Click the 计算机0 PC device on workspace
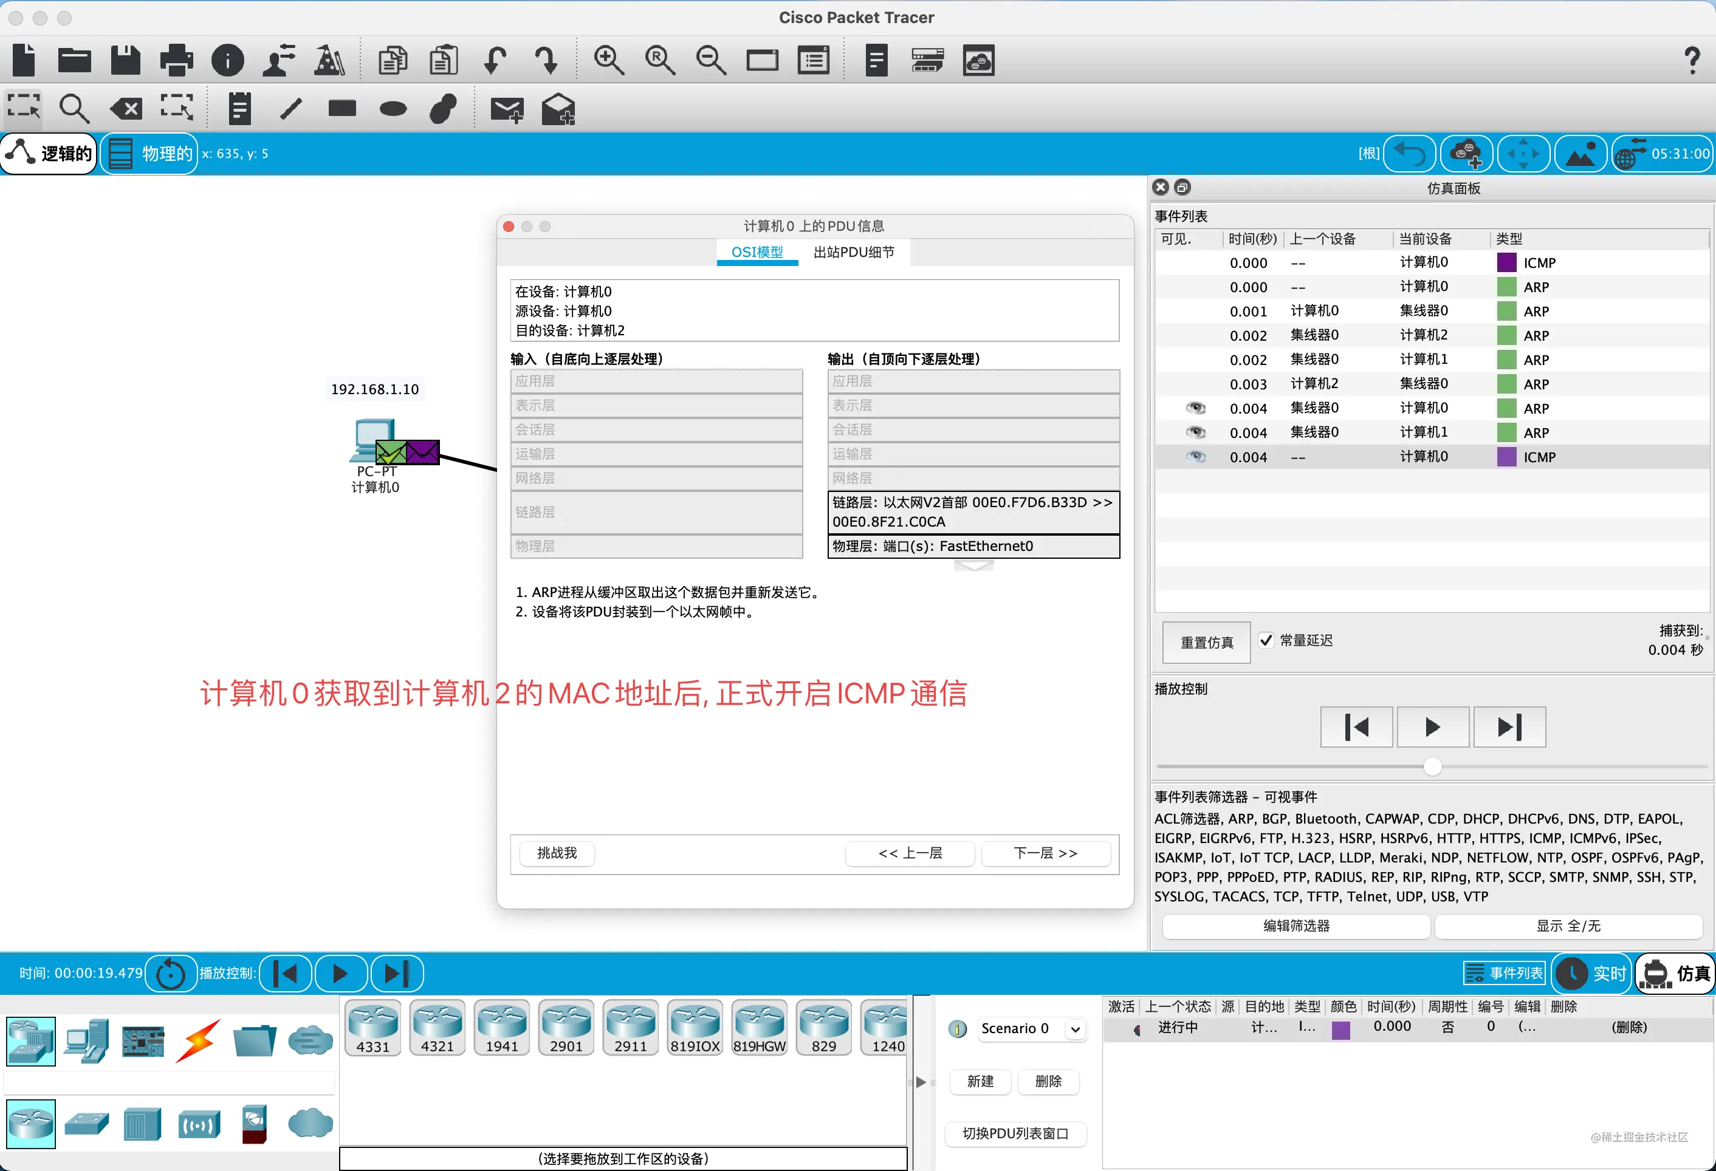1716x1171 pixels. click(x=374, y=440)
